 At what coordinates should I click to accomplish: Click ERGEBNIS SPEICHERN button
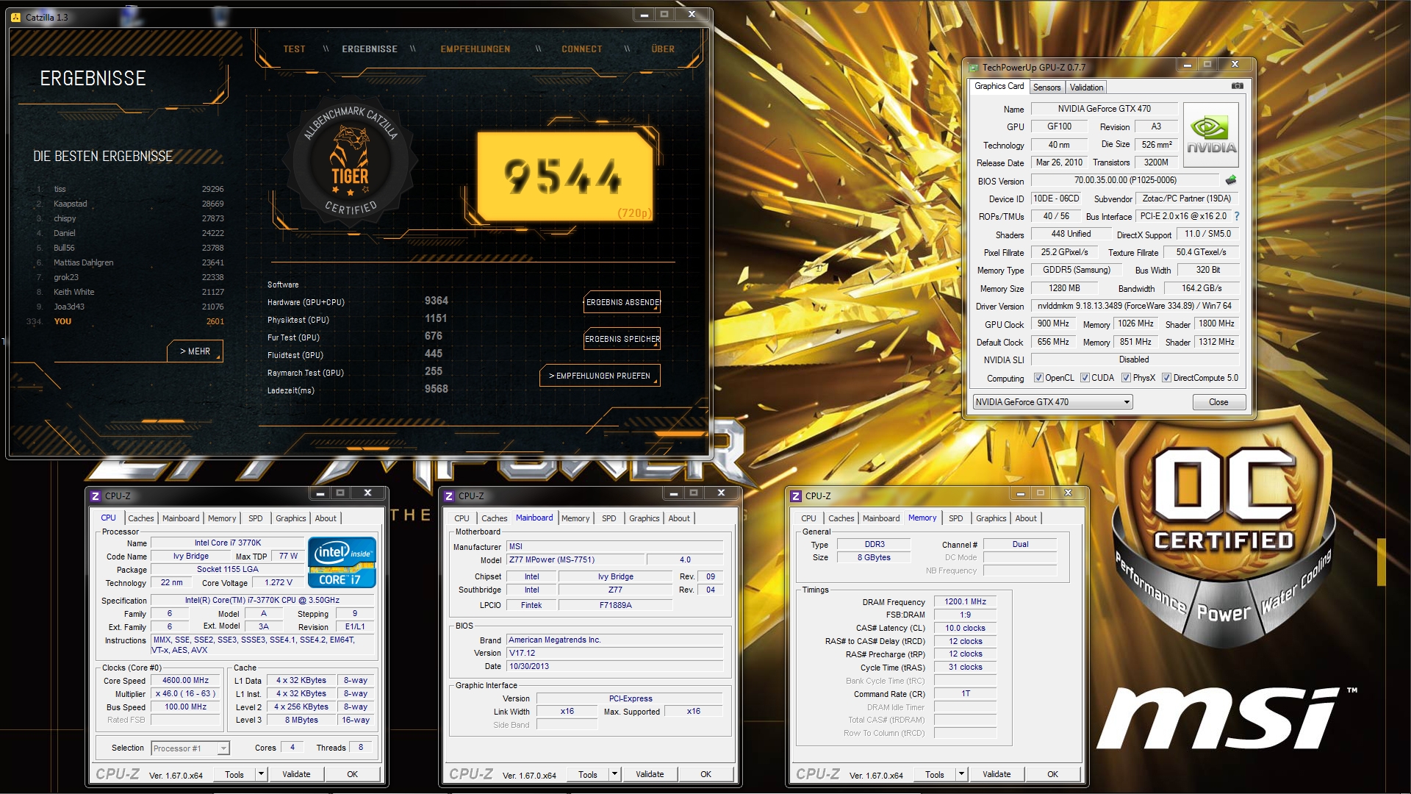[x=622, y=339]
